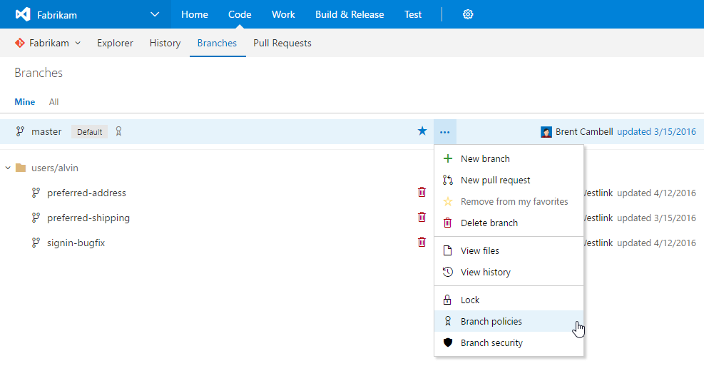Screen dimensions: 704x366
Task: Switch to the All branches filter
Action: tap(54, 102)
